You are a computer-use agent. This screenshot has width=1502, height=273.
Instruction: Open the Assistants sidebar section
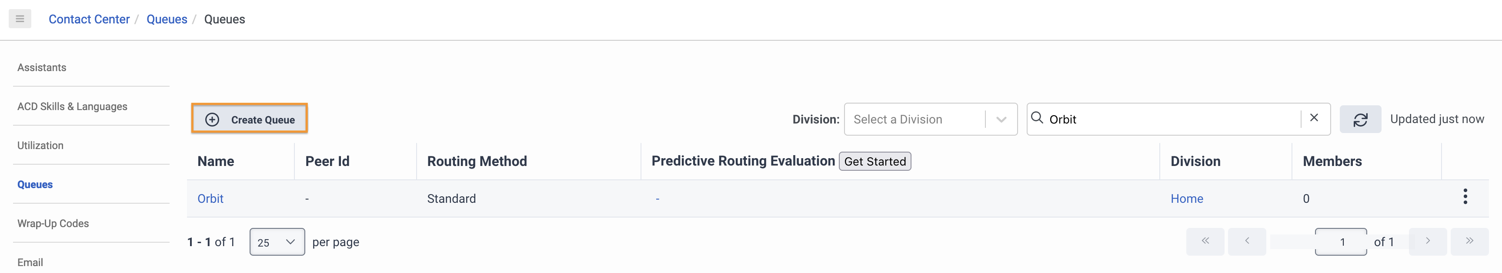pyautogui.click(x=42, y=67)
